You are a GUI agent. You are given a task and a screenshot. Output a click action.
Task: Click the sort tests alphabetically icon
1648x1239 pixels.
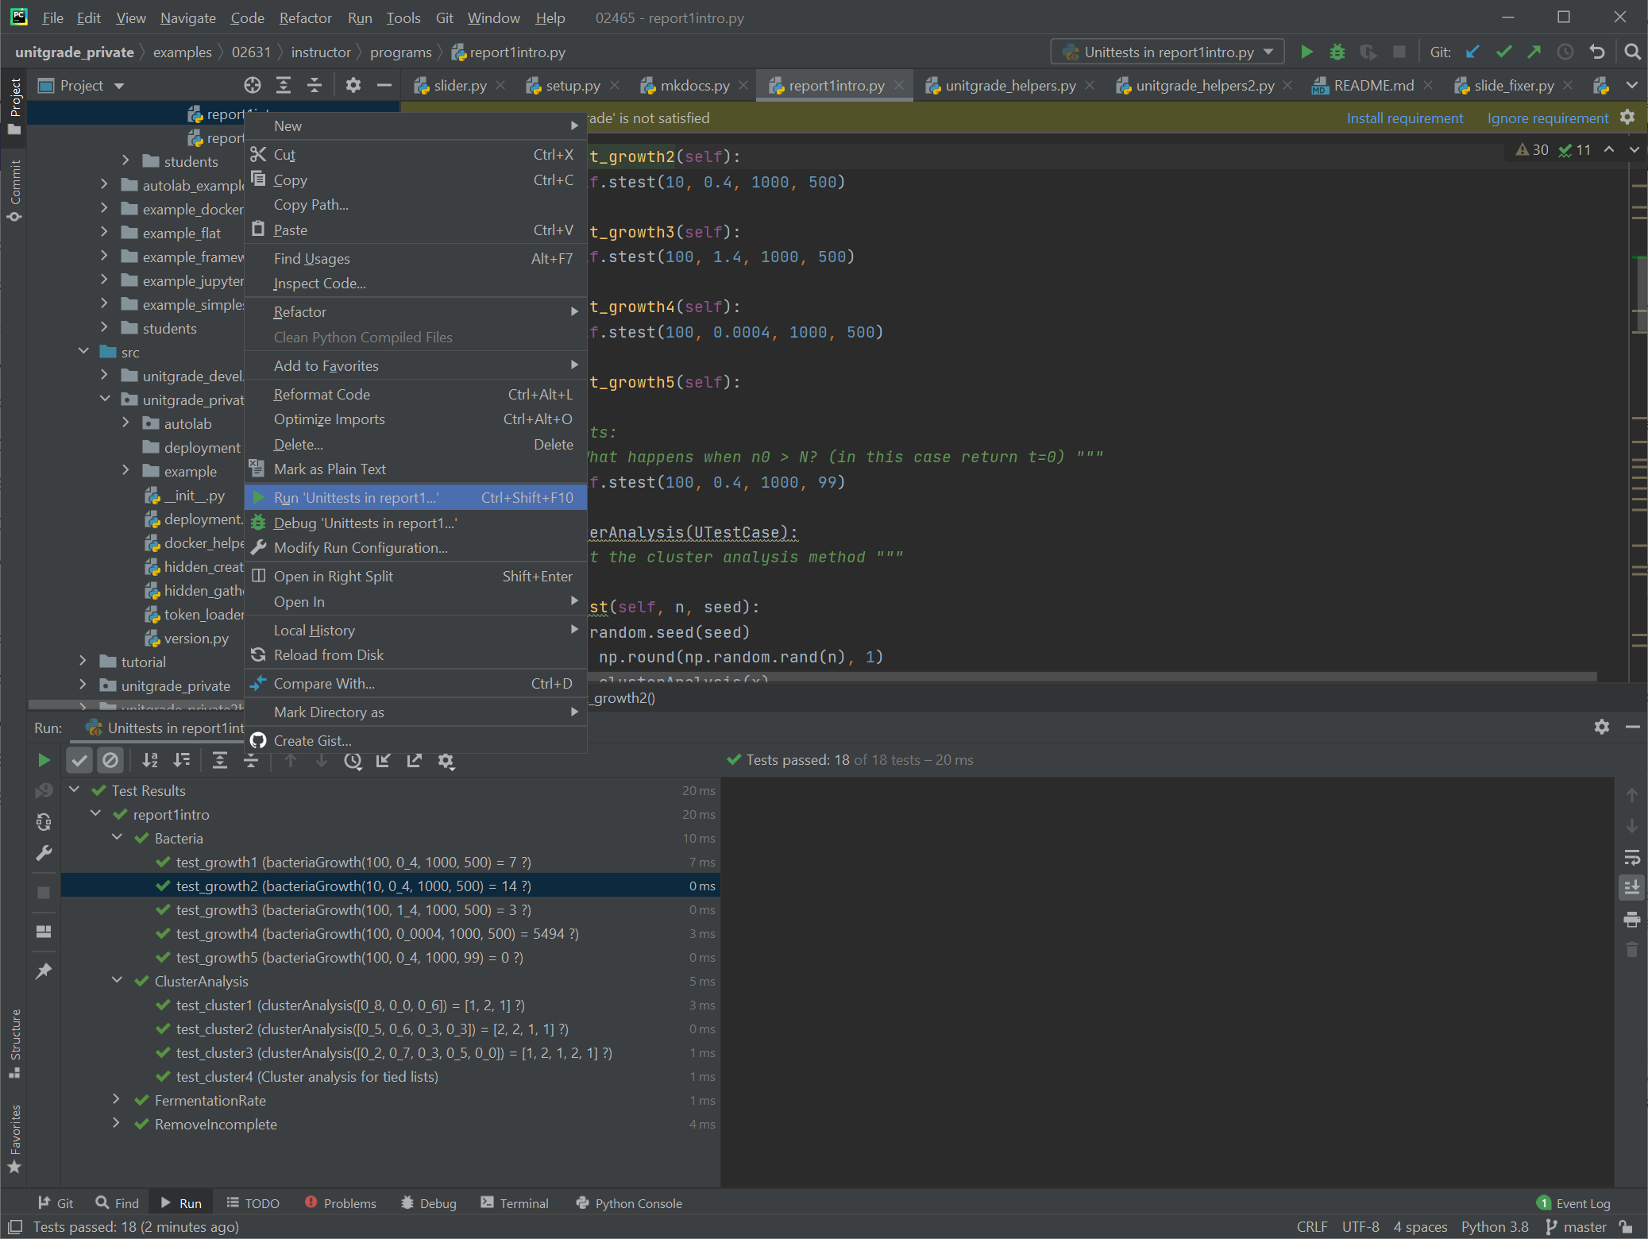pos(147,760)
